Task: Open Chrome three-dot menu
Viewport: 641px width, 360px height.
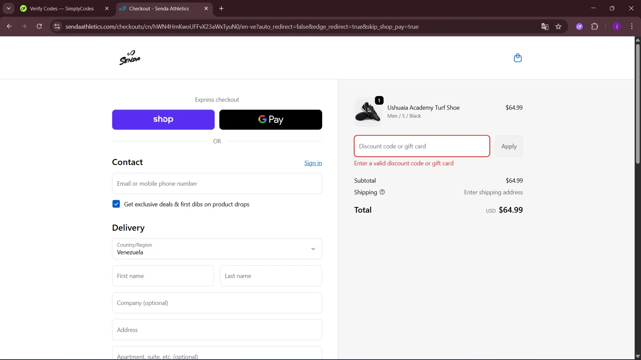Action: [x=632, y=26]
